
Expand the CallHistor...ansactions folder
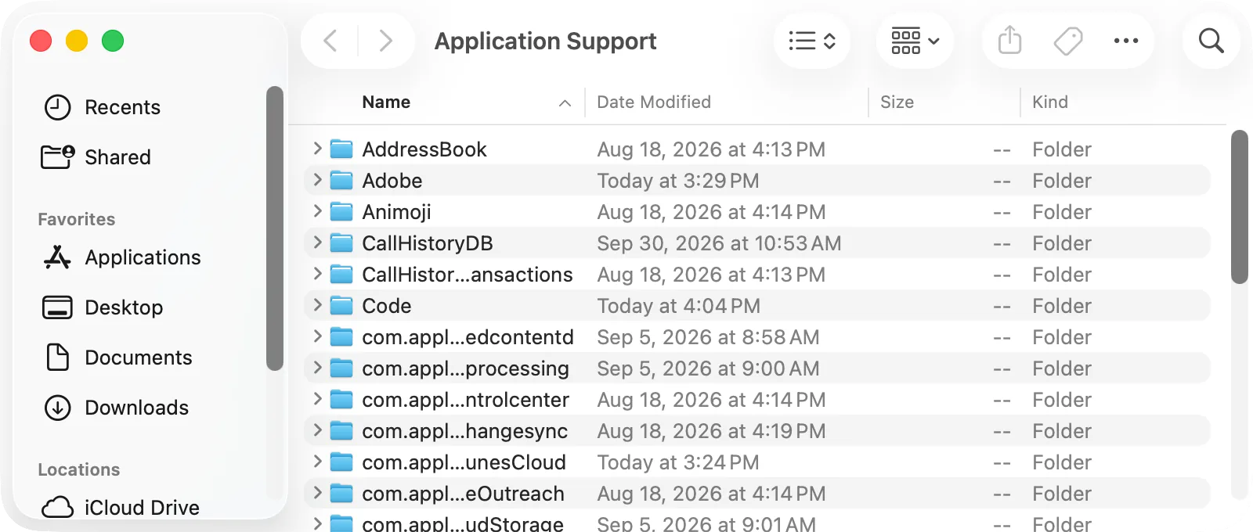[x=317, y=274]
